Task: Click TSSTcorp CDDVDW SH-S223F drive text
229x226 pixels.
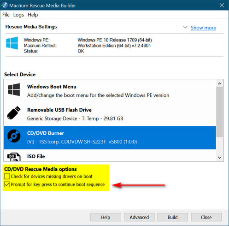Action: tap(82, 142)
